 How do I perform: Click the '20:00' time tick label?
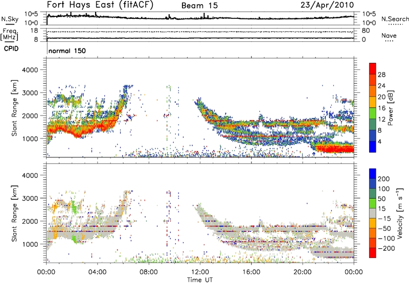click(303, 272)
